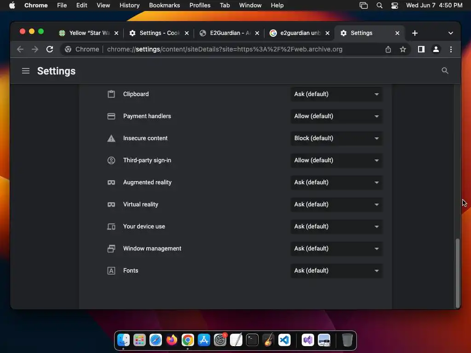Viewport: 471px width, 353px height.
Task: Open Finder from the dock
Action: coord(123,340)
